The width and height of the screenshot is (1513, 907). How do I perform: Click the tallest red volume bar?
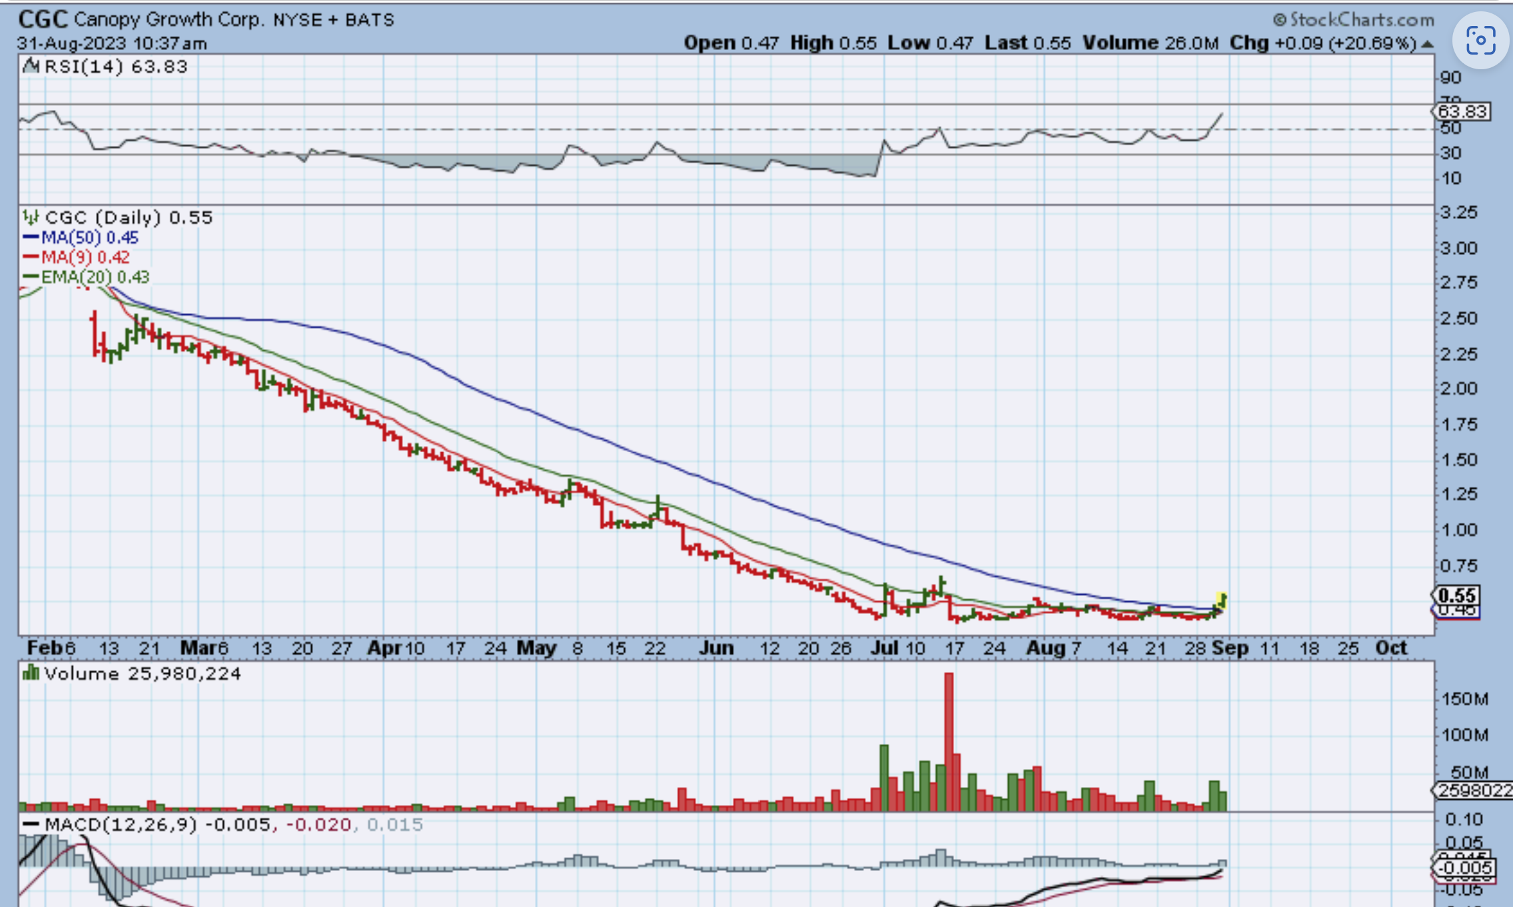coord(949,739)
